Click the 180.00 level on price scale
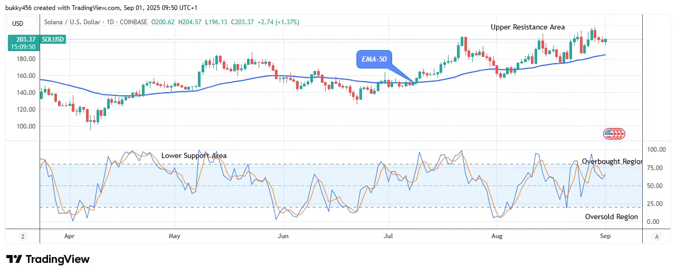The height and width of the screenshot is (275, 676). [x=26, y=59]
